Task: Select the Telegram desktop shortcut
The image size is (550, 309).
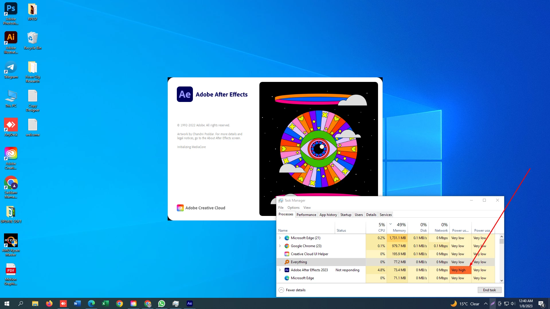Action: tap(11, 69)
